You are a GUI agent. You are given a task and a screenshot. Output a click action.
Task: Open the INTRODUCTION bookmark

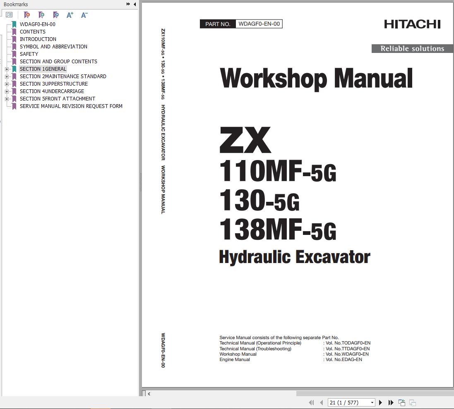pos(38,39)
